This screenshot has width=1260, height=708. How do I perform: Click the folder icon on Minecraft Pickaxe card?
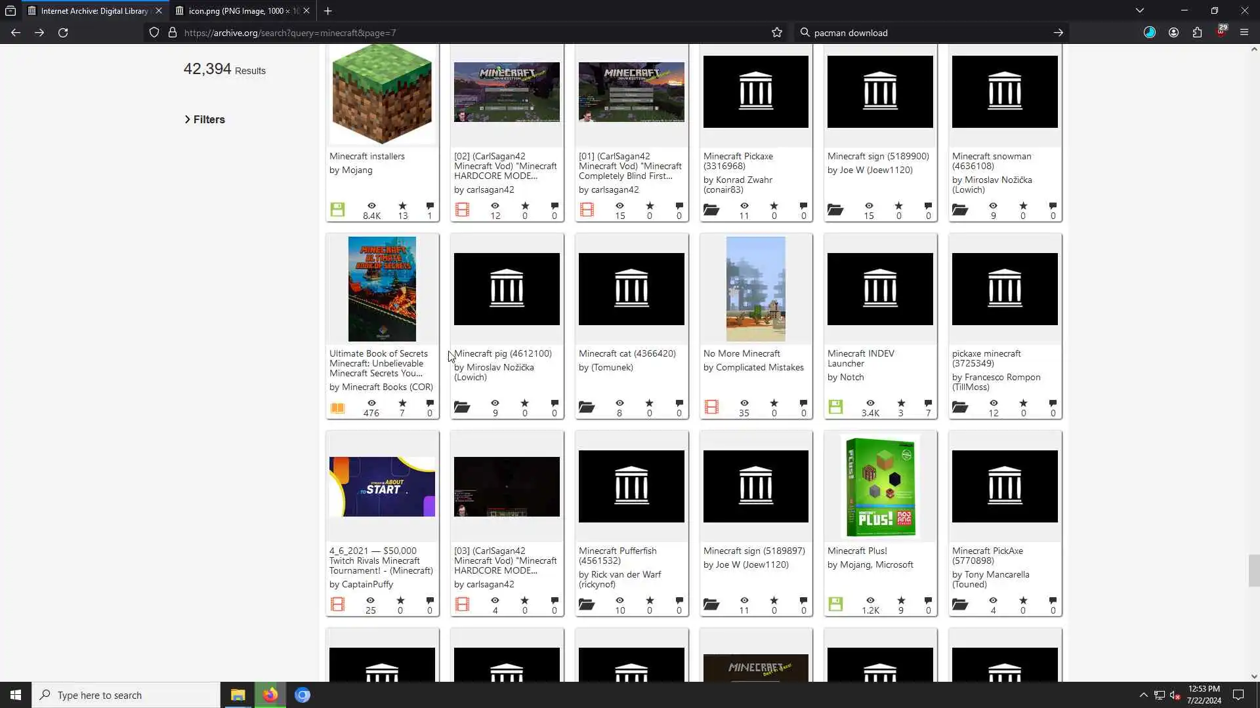[711, 210]
